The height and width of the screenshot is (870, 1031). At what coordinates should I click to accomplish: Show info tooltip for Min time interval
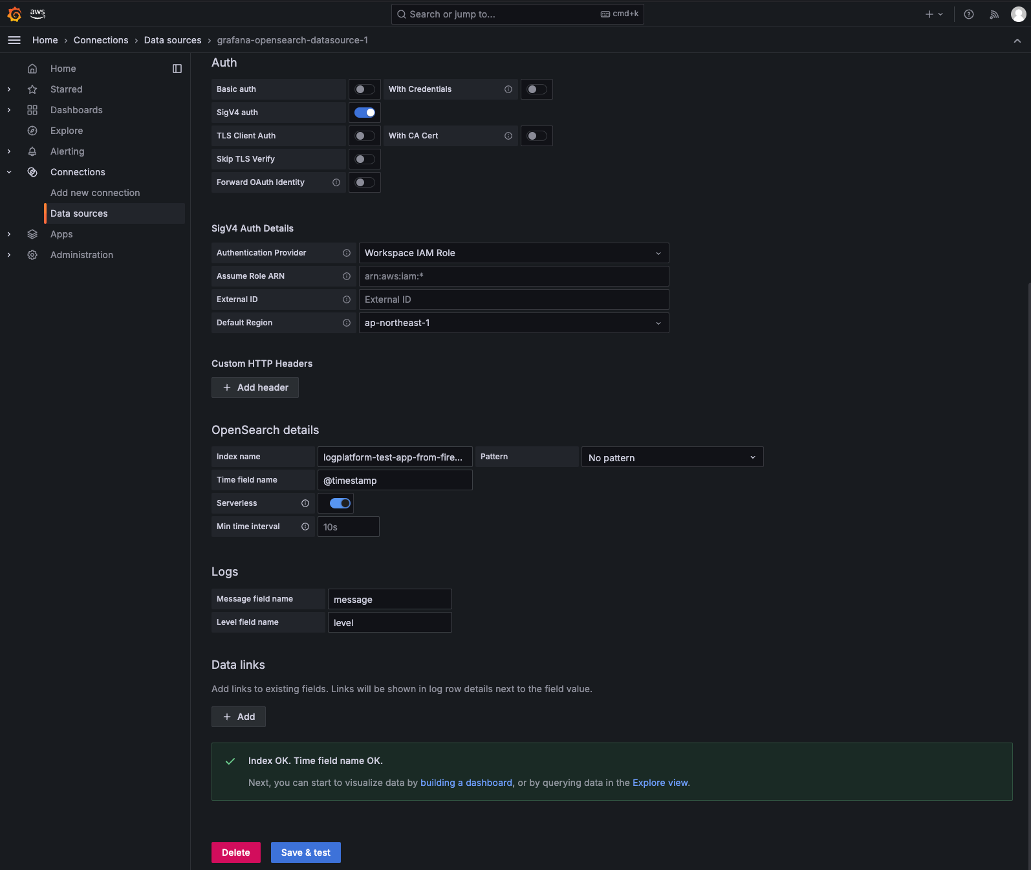click(305, 527)
